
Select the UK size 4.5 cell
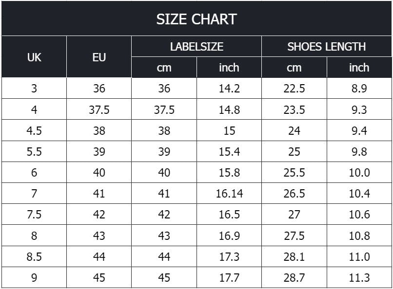pos(34,131)
